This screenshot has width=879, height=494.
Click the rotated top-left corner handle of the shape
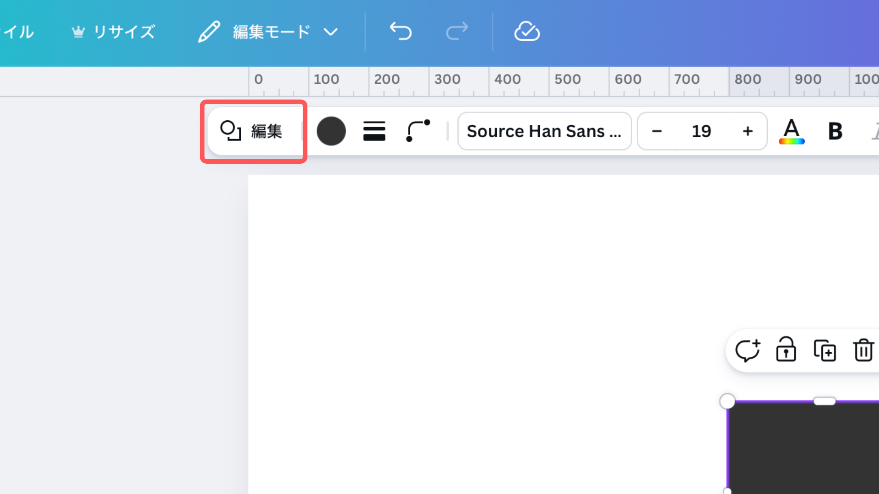(x=727, y=402)
